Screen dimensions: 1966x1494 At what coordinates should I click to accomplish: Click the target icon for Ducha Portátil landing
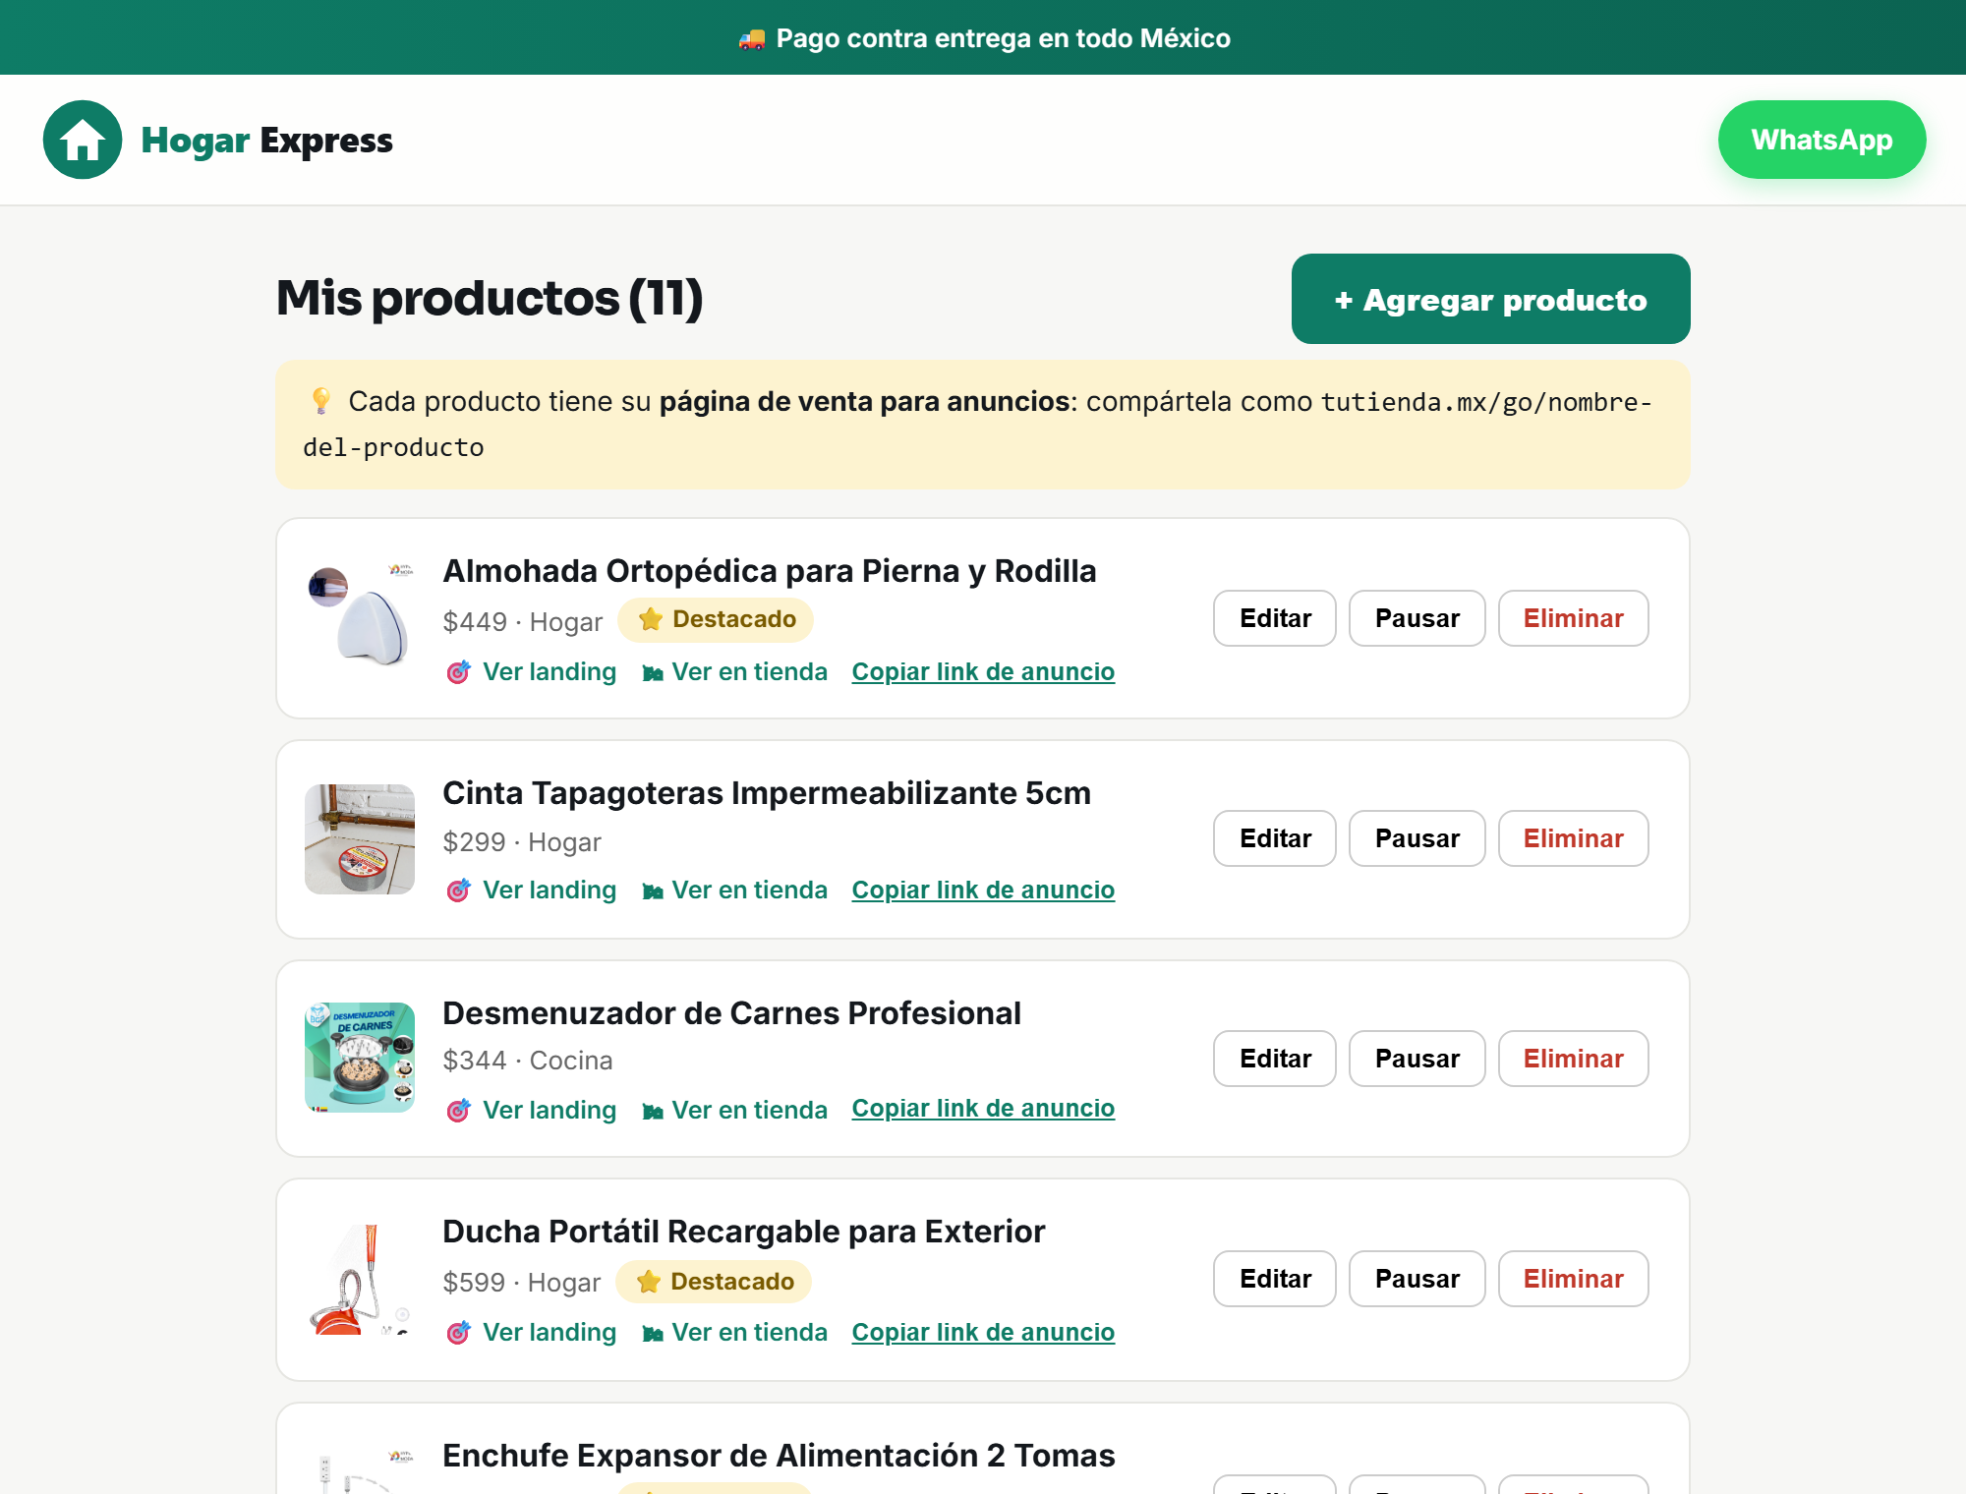(458, 1333)
